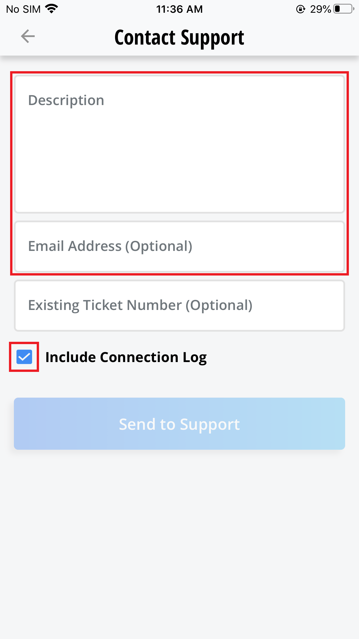Tap the No SIM carrier text
Image resolution: width=359 pixels, height=639 pixels.
click(x=23, y=9)
